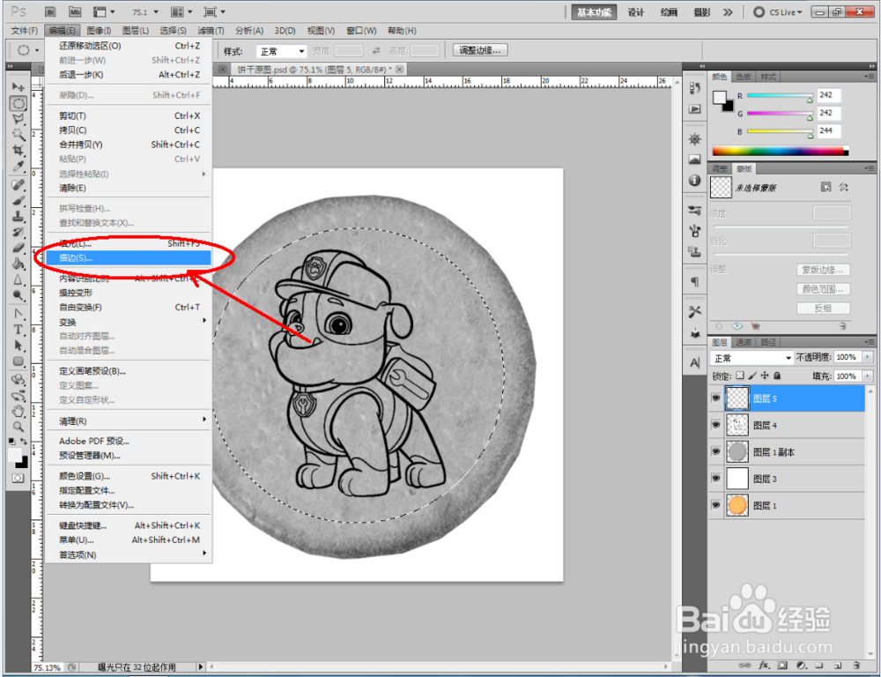881x677 pixels.
Task: Toggle visibility of layer 图层 3
Action: click(715, 479)
